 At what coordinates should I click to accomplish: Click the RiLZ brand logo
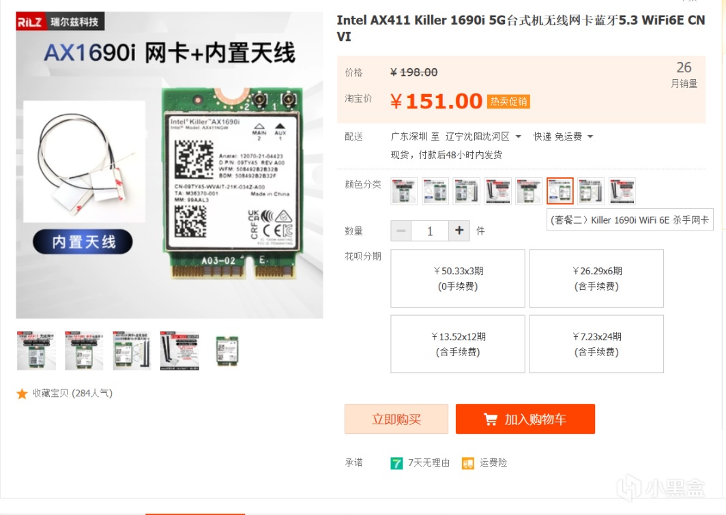(30, 21)
